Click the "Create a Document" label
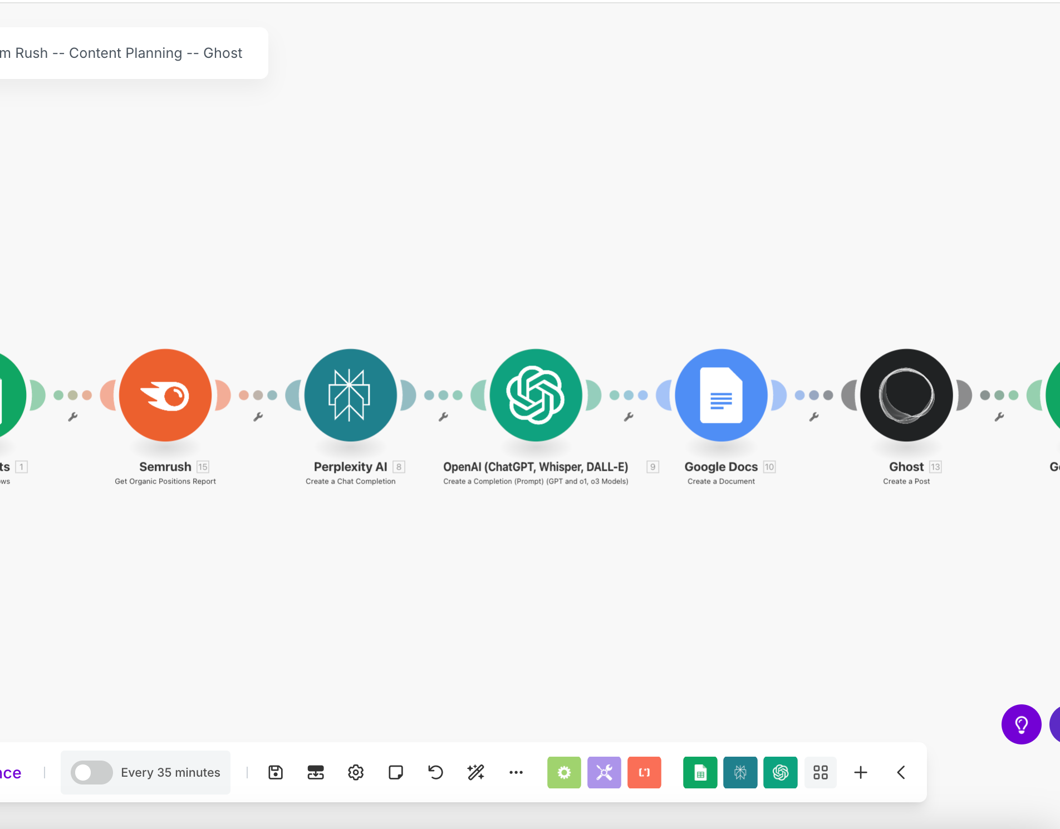This screenshot has height=829, width=1060. [x=722, y=481]
